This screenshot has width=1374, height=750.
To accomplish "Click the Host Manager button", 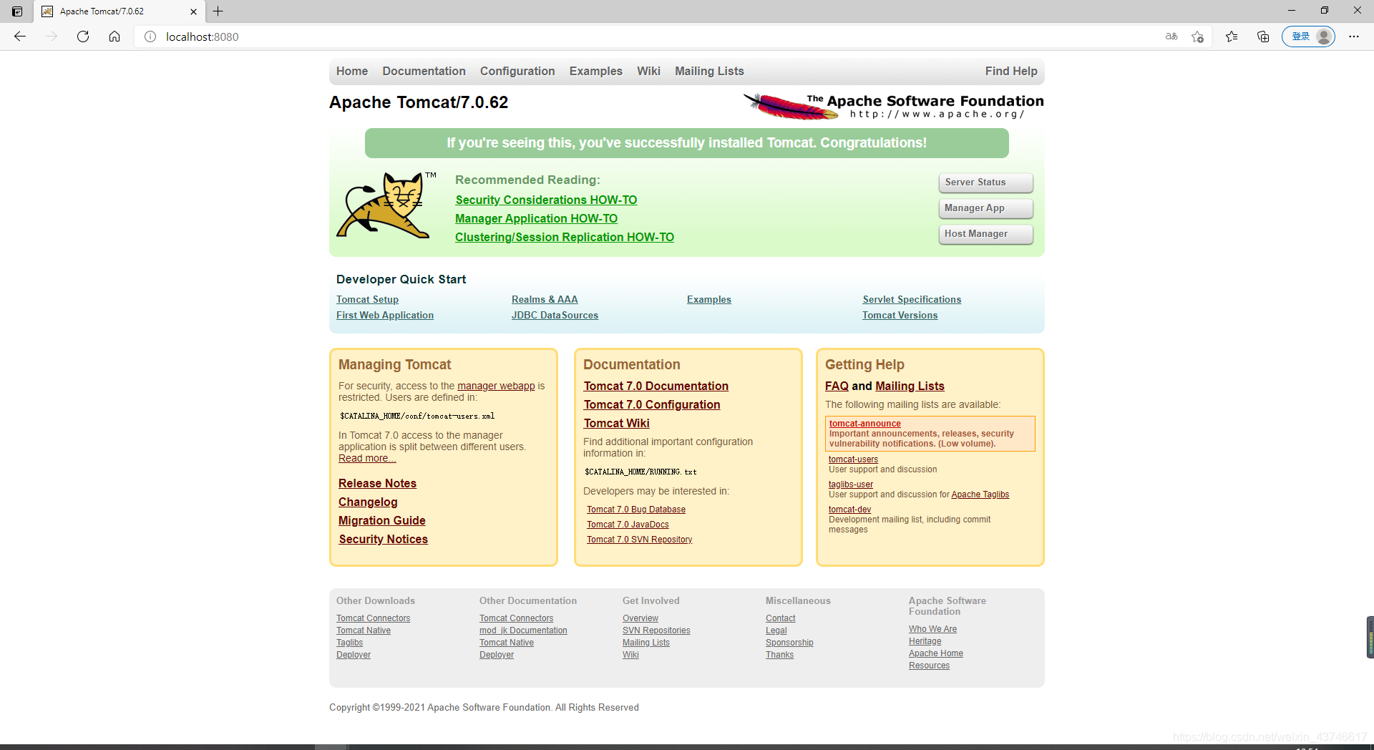I will (x=986, y=234).
